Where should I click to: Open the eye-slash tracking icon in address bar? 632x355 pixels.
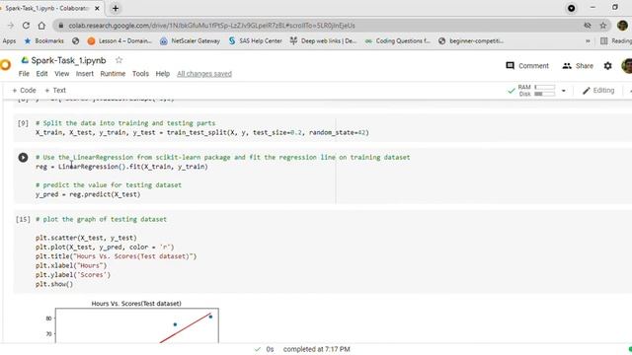[x=588, y=26]
